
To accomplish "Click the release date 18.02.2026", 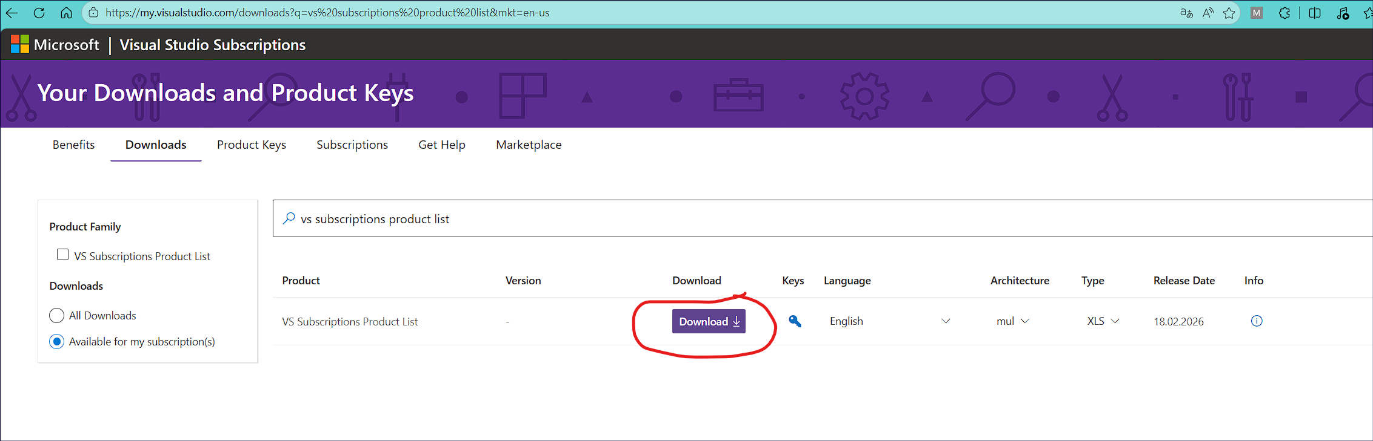I will coord(1178,322).
